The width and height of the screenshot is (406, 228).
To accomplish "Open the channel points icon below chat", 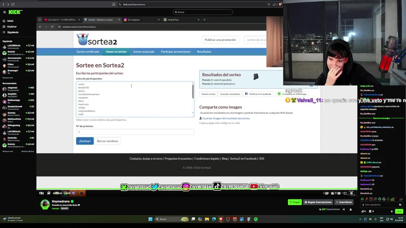I will pos(363,211).
